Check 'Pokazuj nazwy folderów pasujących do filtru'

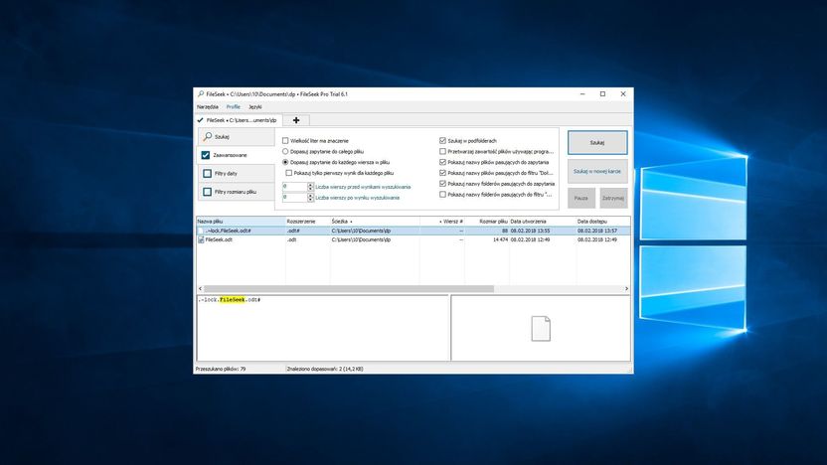point(442,195)
